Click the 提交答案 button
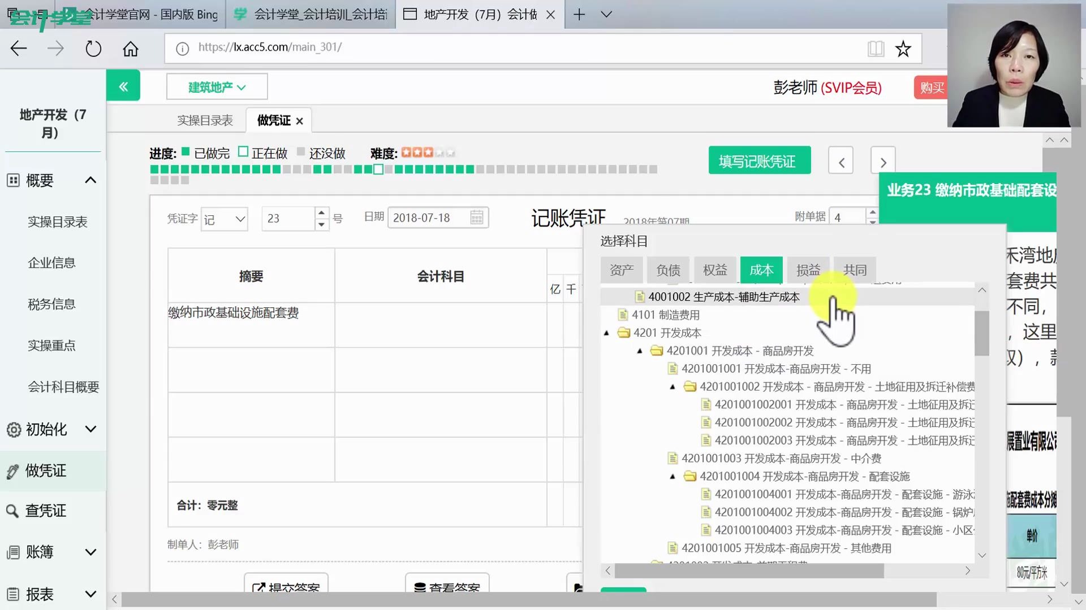1086x610 pixels. (x=286, y=587)
